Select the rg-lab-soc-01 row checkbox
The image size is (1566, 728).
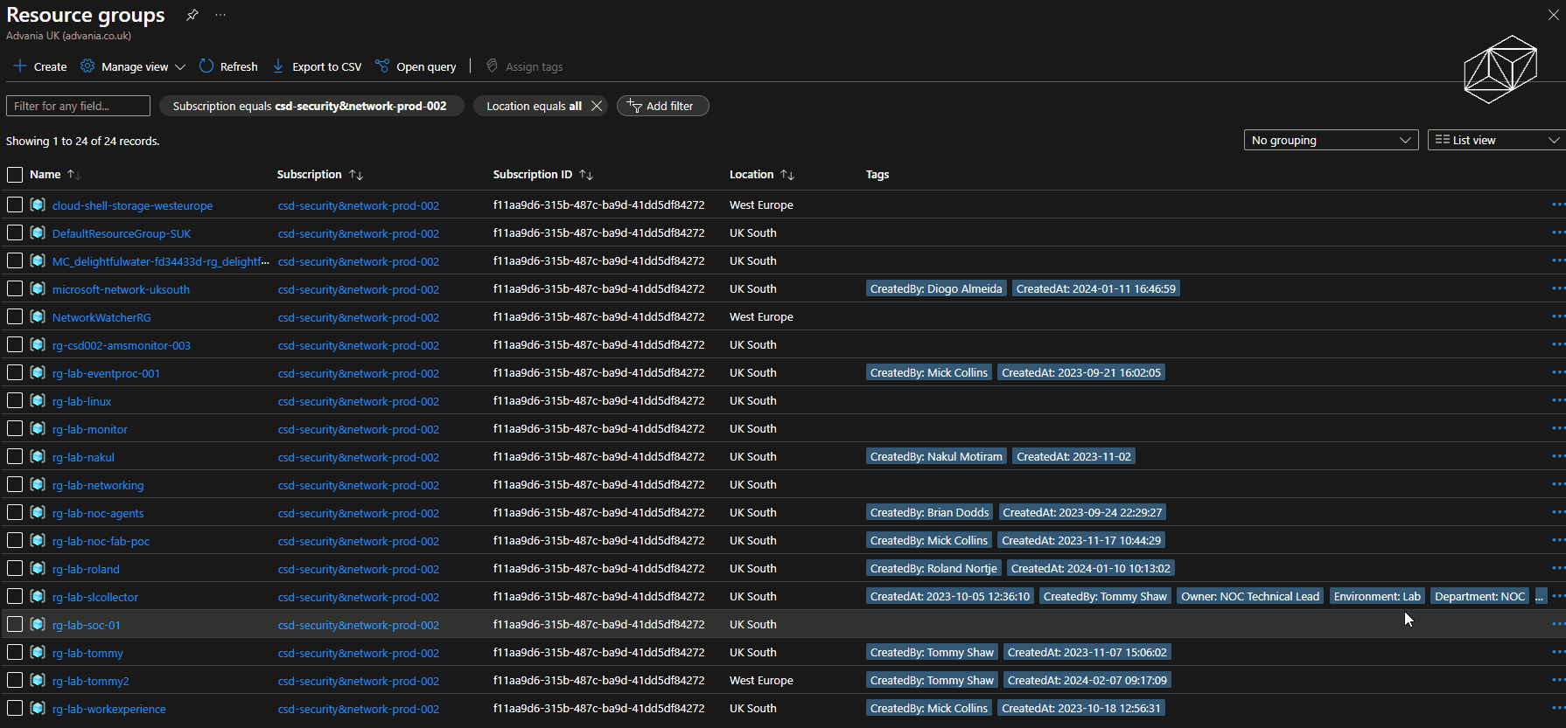point(15,624)
